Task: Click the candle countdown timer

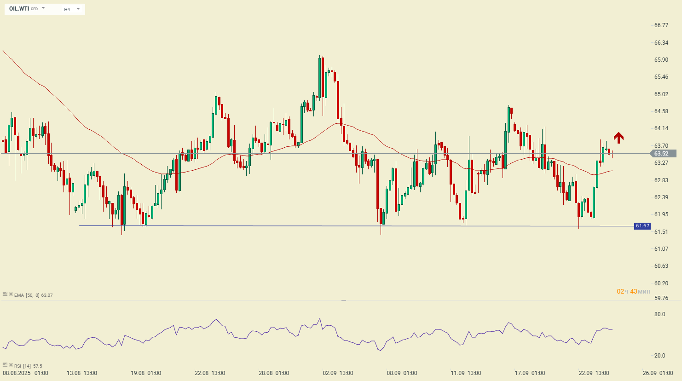Action: (x=633, y=292)
